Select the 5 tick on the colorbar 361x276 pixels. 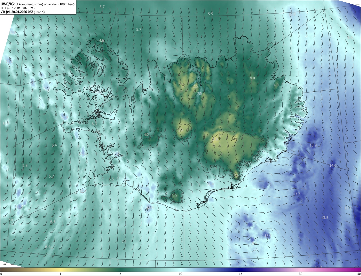coord(120,274)
